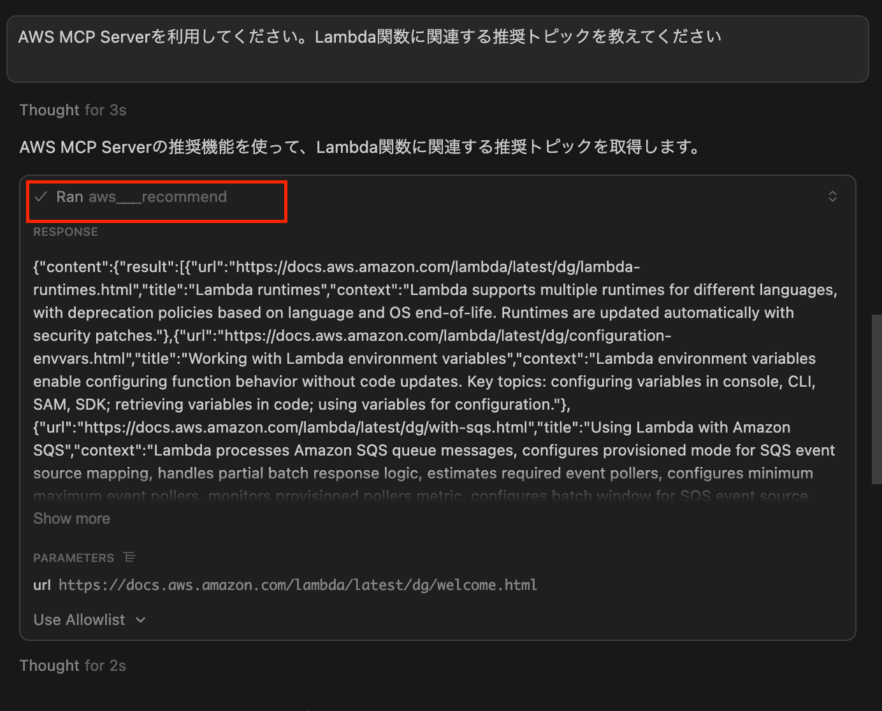Click the format icon next to PARAMETERS
The width and height of the screenshot is (882, 711).
pos(129,557)
